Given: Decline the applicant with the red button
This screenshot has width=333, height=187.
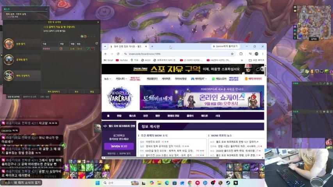Looking at the screenshot, I should (93, 49).
